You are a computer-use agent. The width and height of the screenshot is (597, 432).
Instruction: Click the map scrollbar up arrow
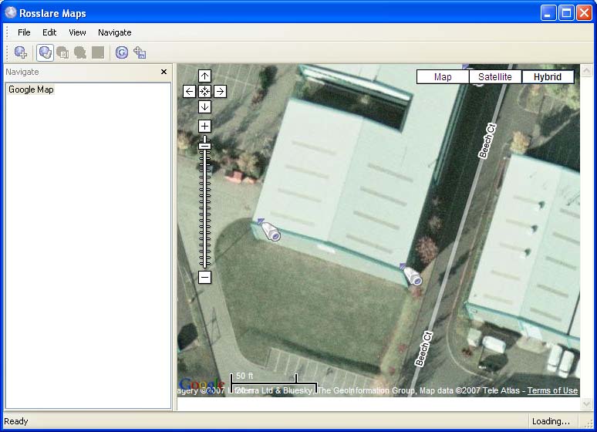tap(586, 70)
